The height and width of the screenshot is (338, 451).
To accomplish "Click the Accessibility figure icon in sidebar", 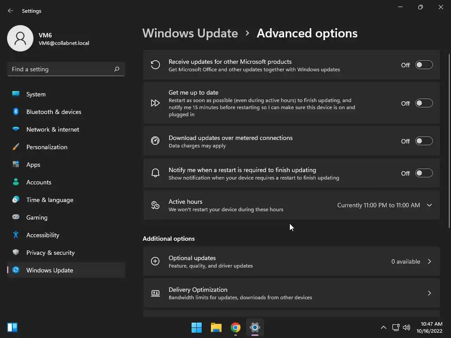I will tap(16, 235).
